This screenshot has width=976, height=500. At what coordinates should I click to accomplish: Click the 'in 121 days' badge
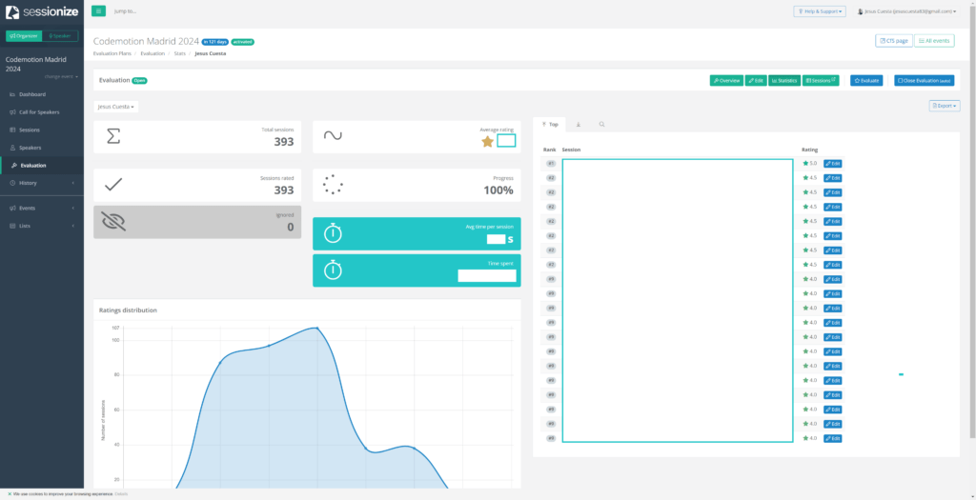pyautogui.click(x=214, y=42)
